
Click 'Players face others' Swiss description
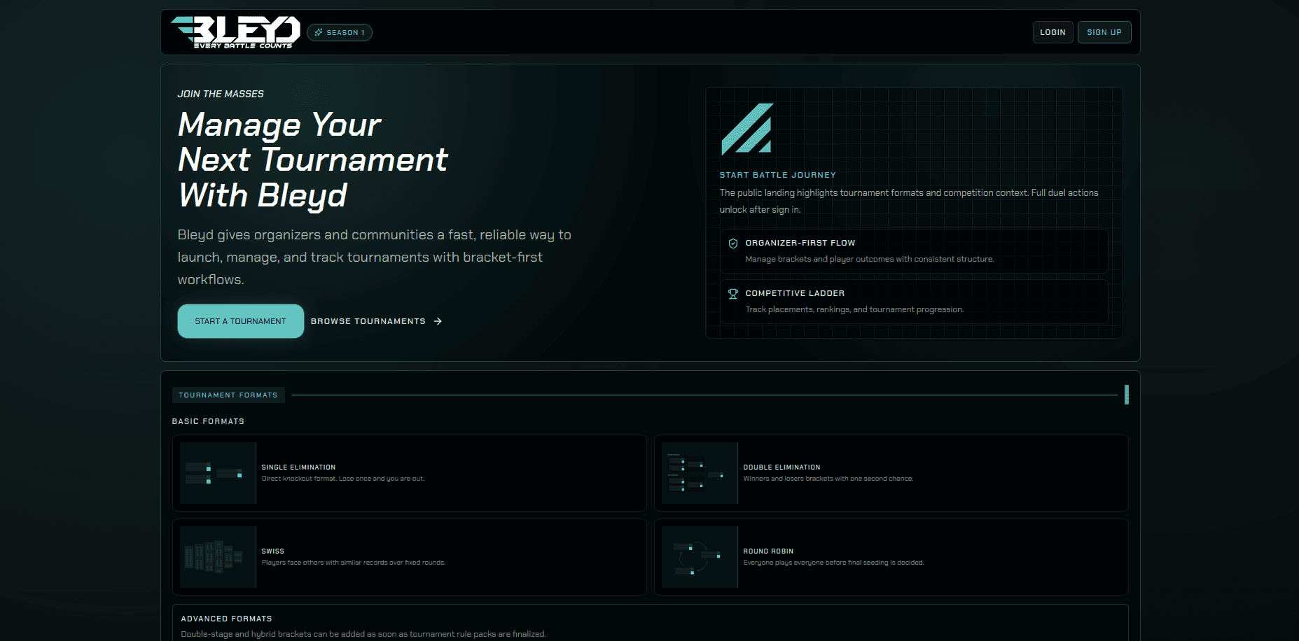[x=353, y=563]
